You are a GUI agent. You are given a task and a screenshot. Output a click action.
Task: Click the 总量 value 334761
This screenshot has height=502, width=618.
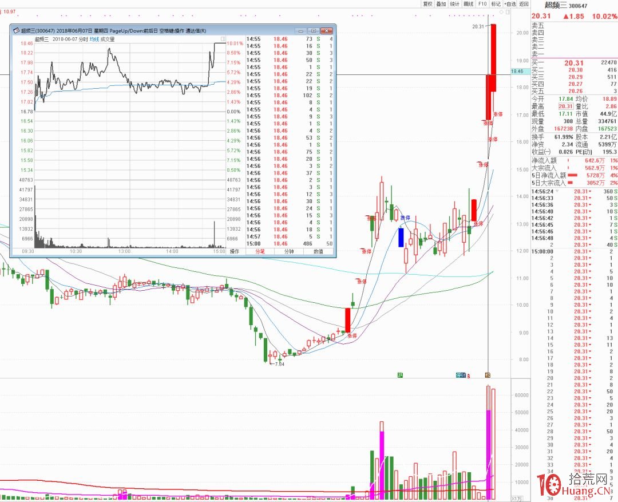click(606, 121)
